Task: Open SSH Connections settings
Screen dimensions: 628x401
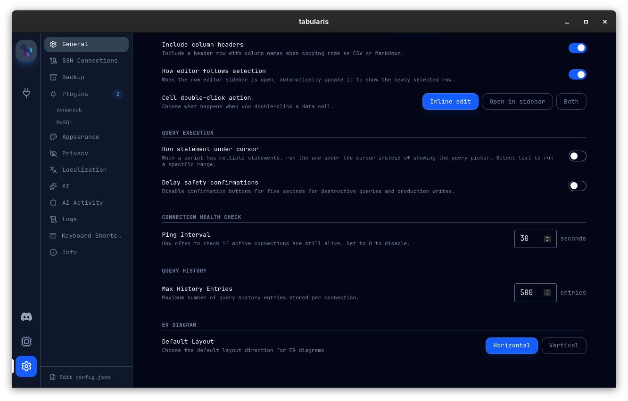Action: point(86,61)
